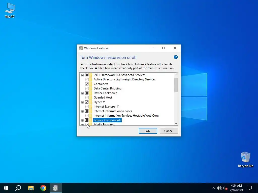Toggle the Legacy Components checkbox

87,120
